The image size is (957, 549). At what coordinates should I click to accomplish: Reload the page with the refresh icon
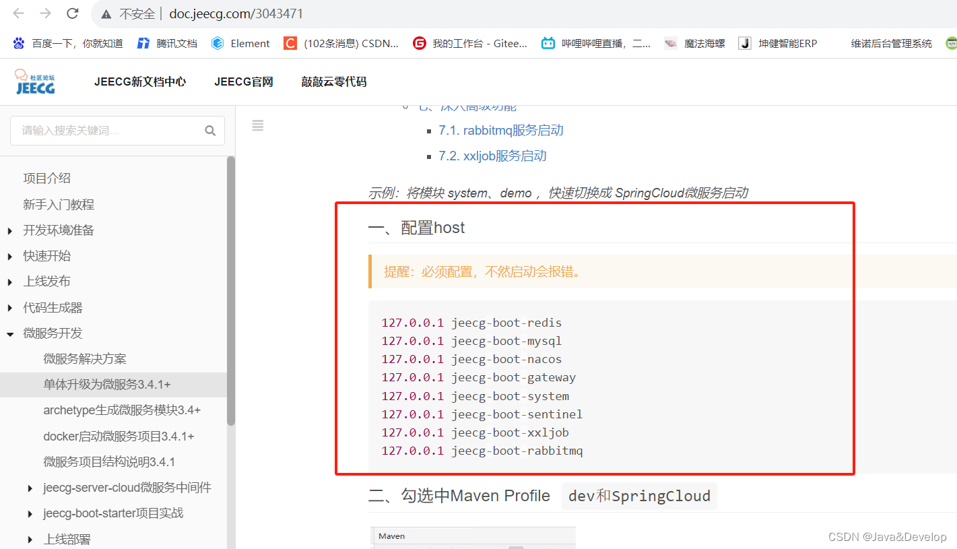(x=72, y=13)
